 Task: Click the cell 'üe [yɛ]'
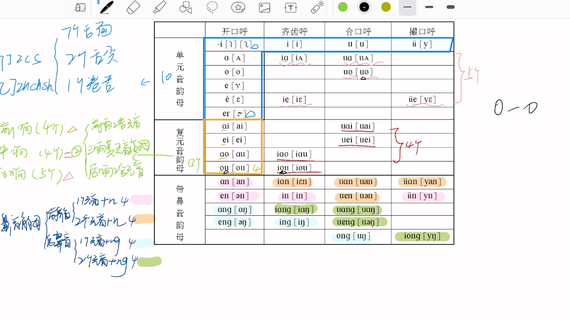pyautogui.click(x=422, y=100)
